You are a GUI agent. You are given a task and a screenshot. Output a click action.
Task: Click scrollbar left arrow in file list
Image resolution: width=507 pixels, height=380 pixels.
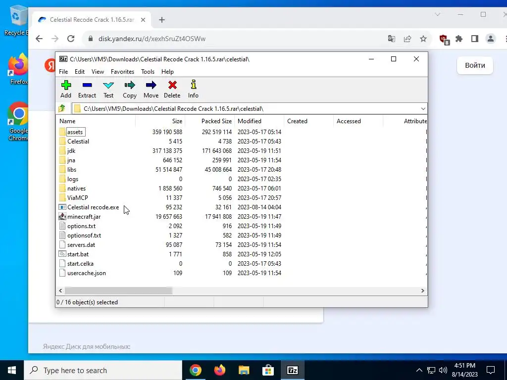click(x=60, y=290)
